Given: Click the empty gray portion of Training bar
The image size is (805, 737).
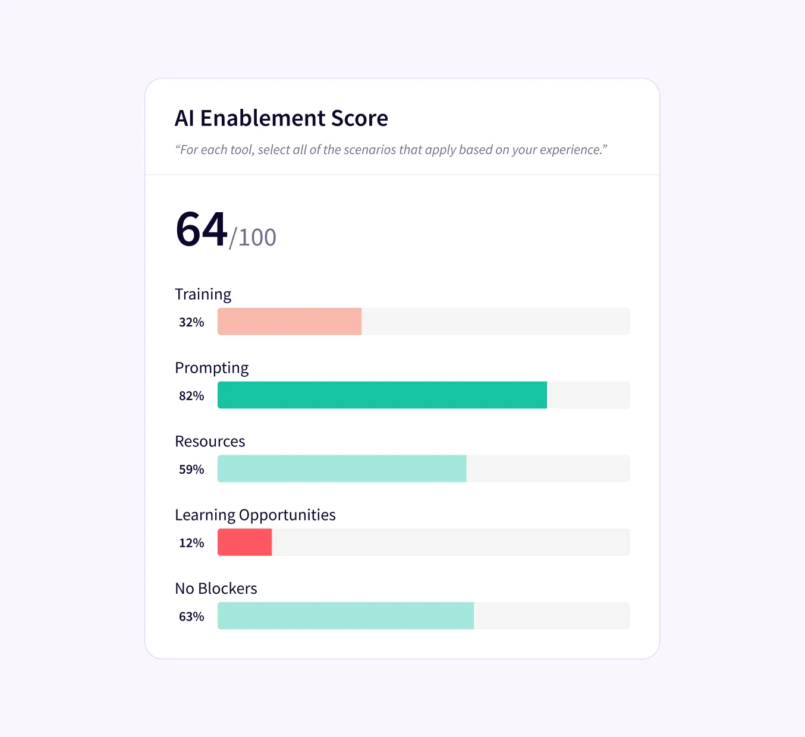Looking at the screenshot, I should [495, 322].
